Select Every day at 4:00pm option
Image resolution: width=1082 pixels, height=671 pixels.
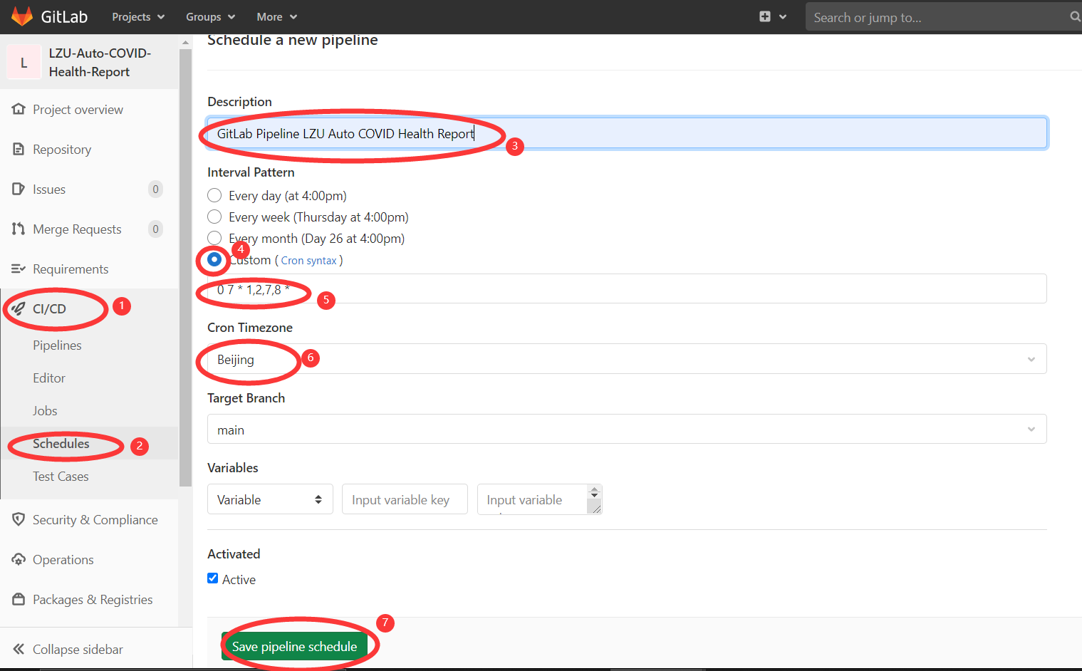214,195
